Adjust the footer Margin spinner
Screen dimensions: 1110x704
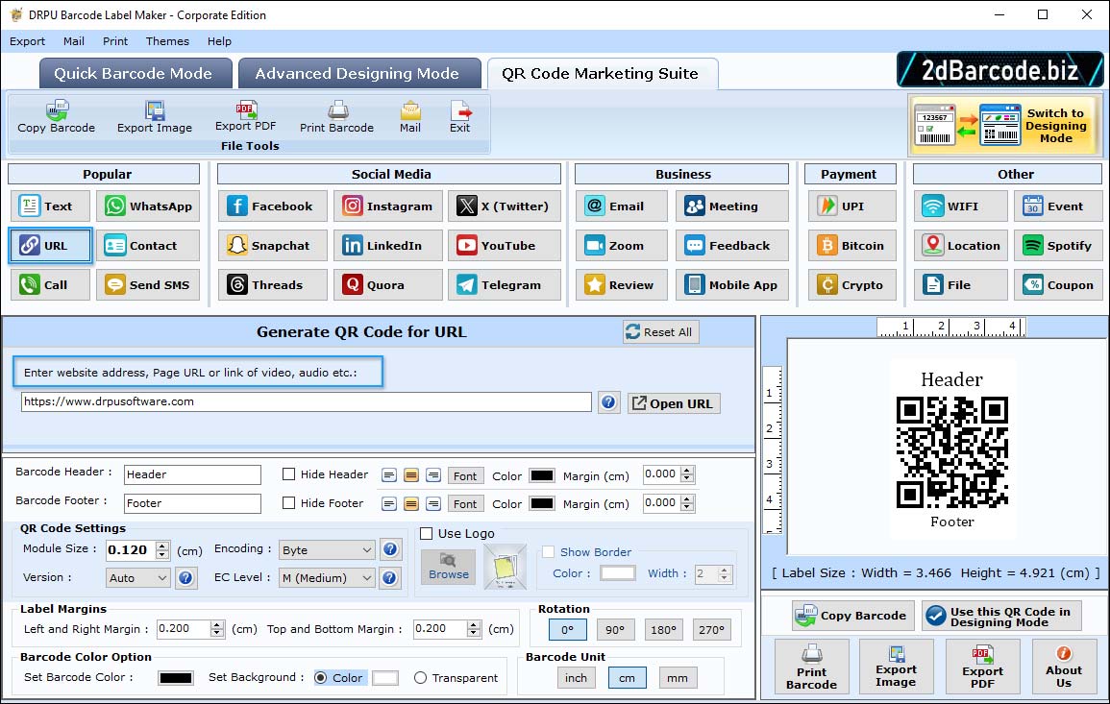[x=687, y=503]
